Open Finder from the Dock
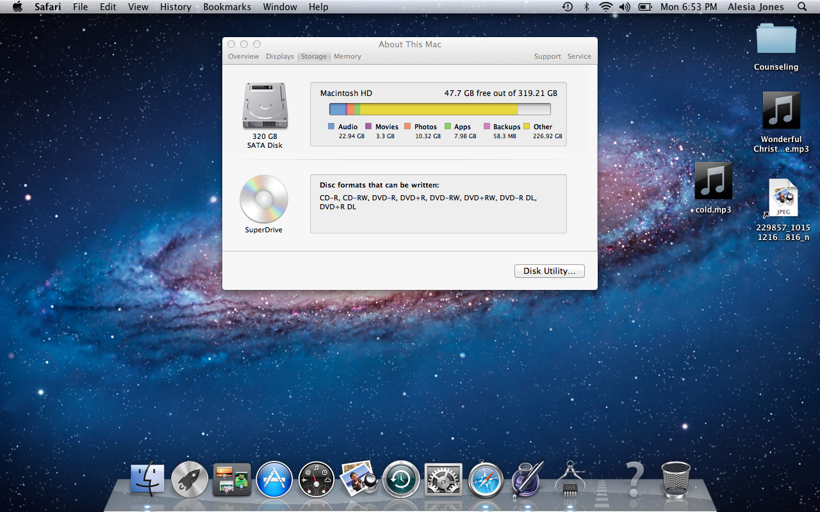Image resolution: width=820 pixels, height=512 pixels. click(x=147, y=479)
